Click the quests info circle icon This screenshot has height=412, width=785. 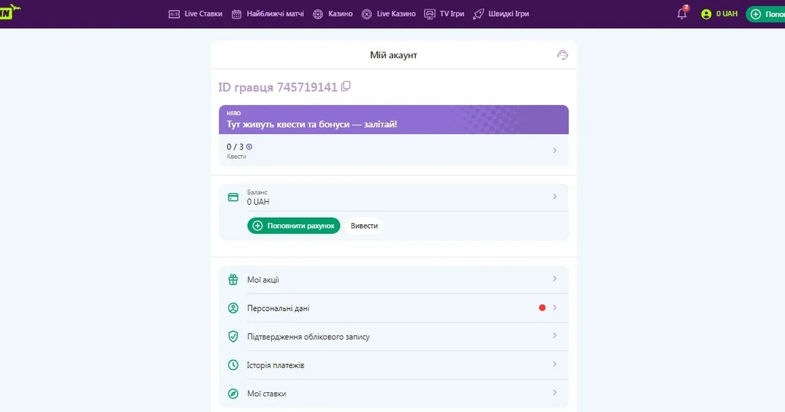point(249,147)
